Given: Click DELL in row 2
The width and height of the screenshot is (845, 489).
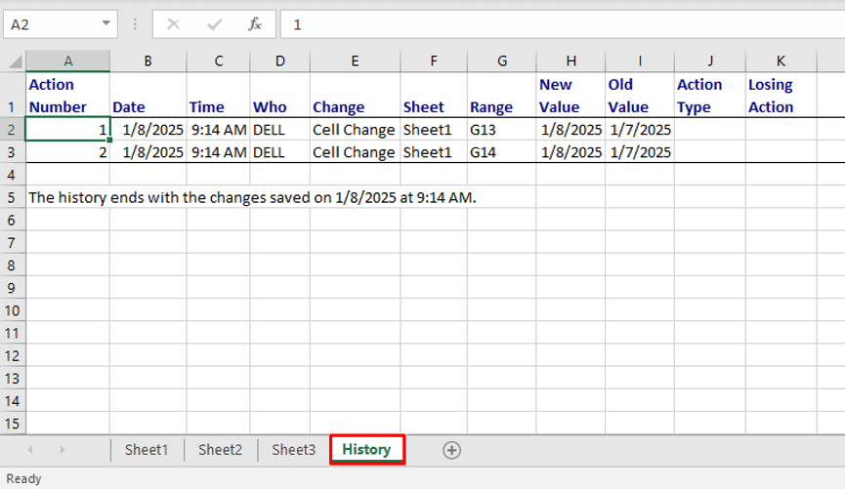Looking at the screenshot, I should 280,130.
